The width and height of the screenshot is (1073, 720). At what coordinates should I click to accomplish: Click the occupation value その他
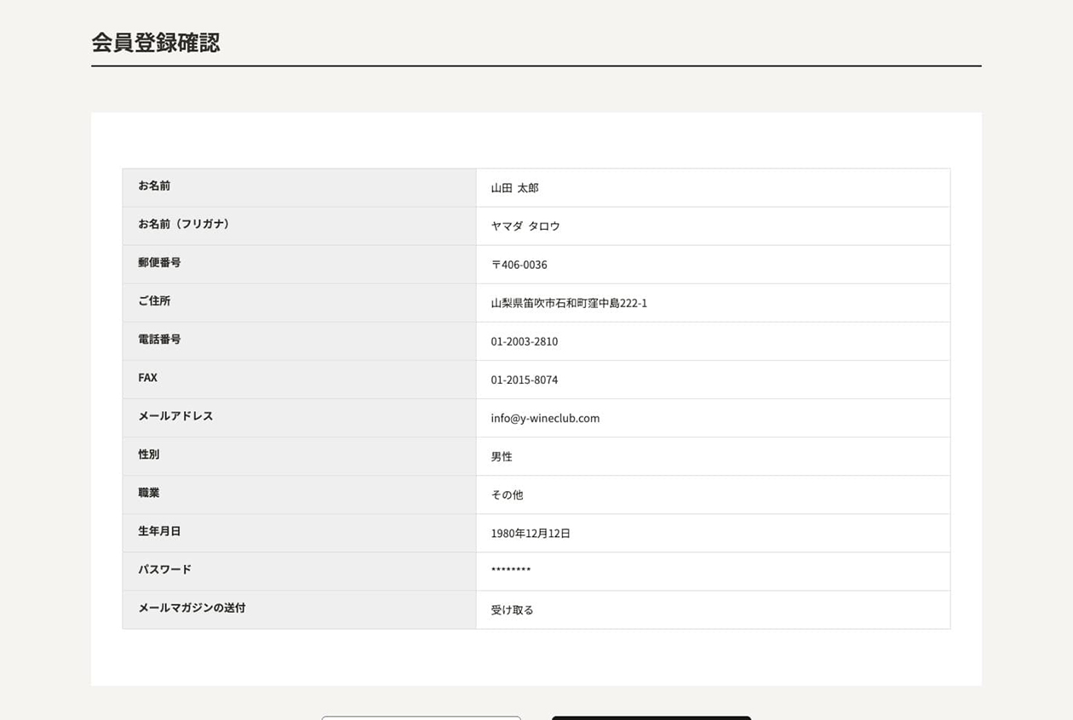pyautogui.click(x=507, y=495)
